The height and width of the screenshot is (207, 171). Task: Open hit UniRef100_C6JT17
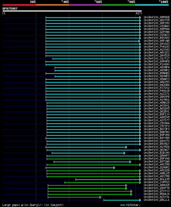pos(157,58)
